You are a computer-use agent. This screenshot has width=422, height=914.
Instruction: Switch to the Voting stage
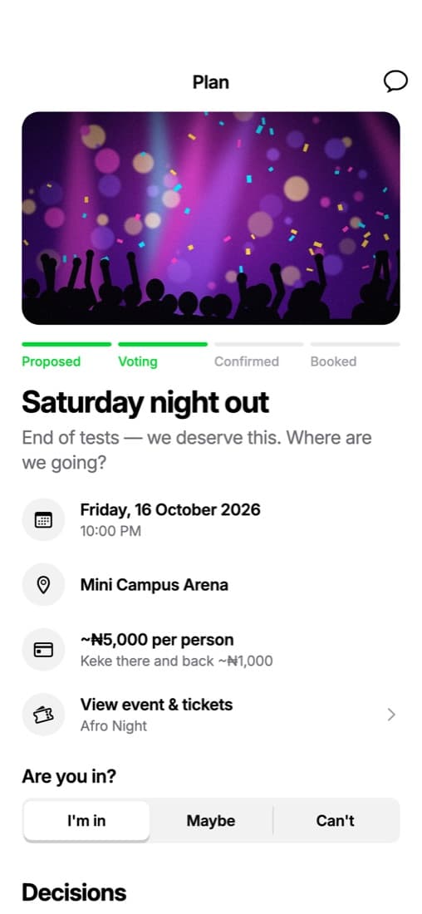(x=138, y=361)
